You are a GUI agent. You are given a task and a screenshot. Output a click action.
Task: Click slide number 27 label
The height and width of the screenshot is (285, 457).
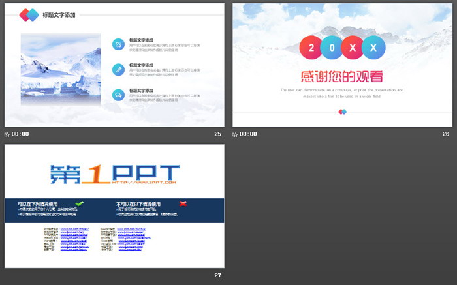click(x=217, y=275)
